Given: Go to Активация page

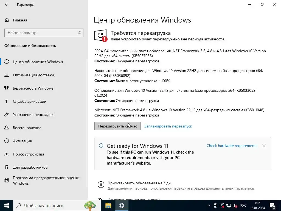Looking at the screenshot, I should [x=23, y=141].
